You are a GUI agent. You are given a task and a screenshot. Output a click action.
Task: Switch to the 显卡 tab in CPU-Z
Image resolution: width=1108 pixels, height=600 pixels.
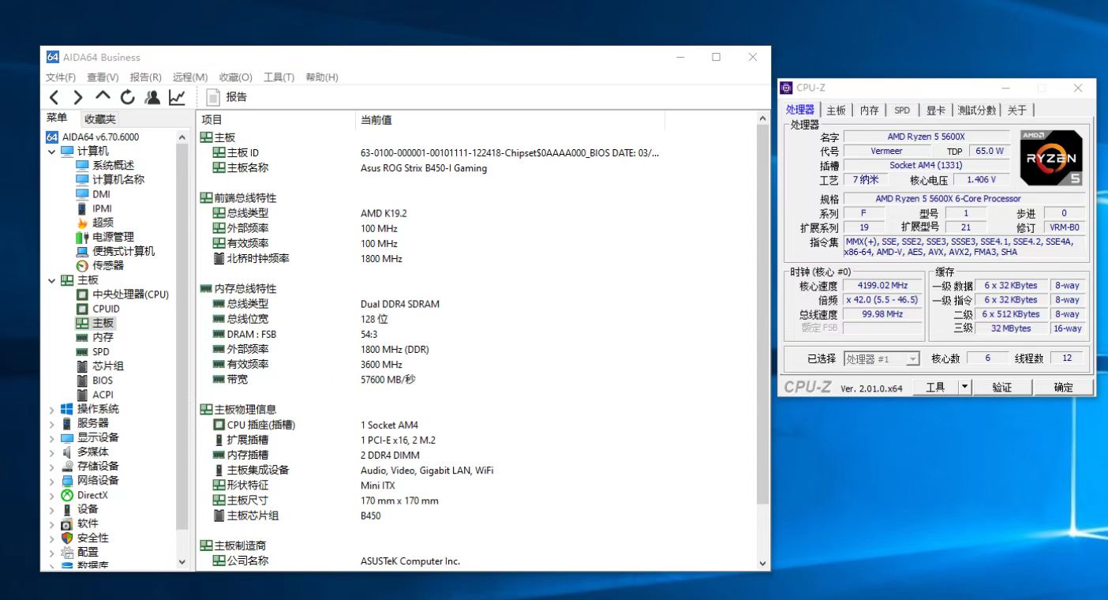click(935, 111)
